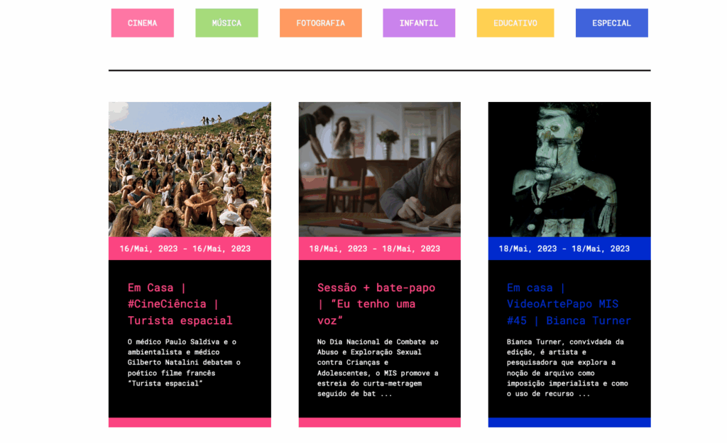
Task: Open the green military bust image
Action: click(569, 169)
